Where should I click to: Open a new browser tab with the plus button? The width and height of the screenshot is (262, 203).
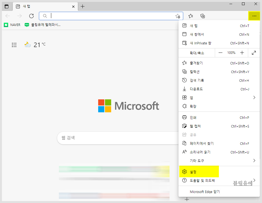pos(82,6)
